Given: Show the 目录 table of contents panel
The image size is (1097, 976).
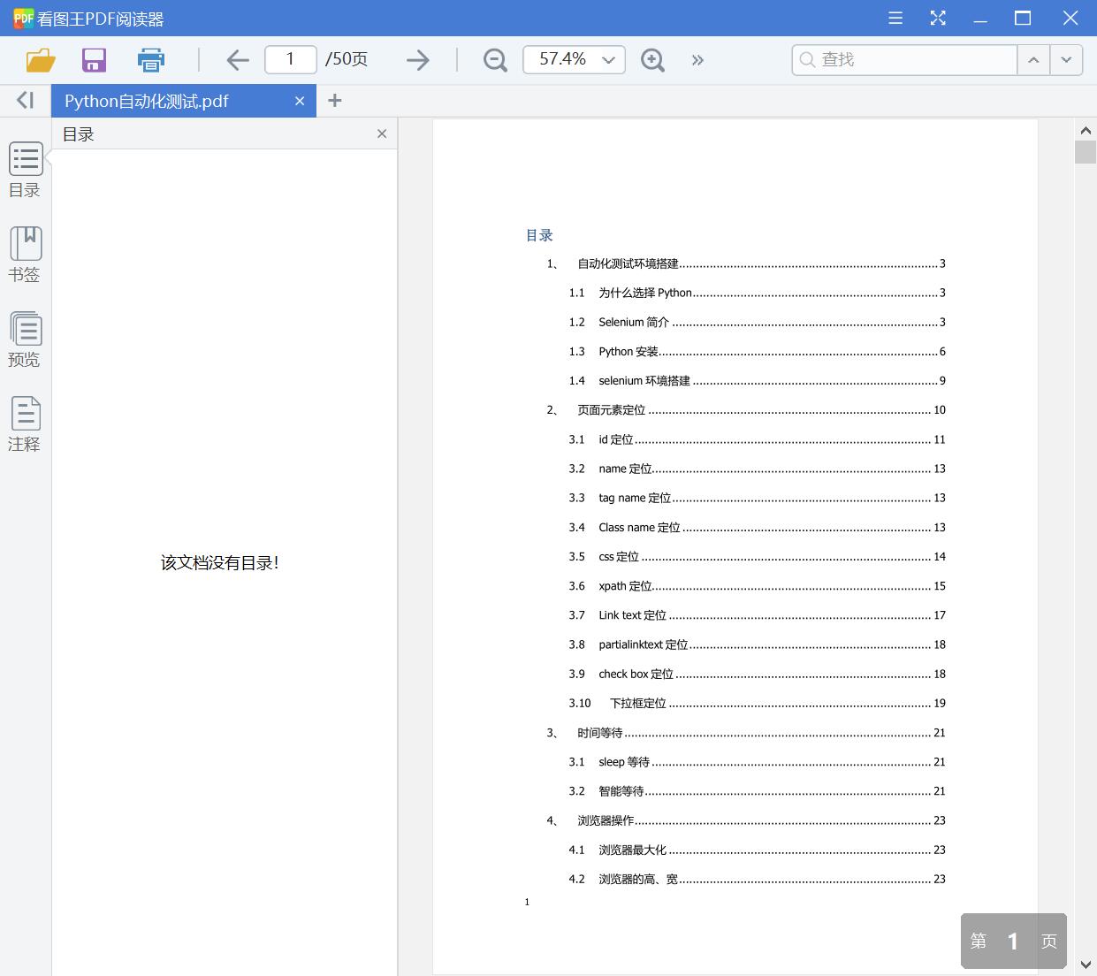Looking at the screenshot, I should pos(25,171).
